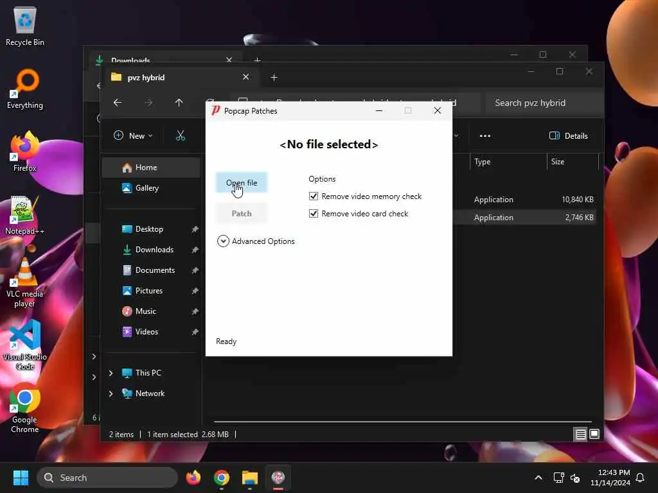The height and width of the screenshot is (493, 658).
Task: Click the greyed-out Patch button
Action: (x=242, y=213)
